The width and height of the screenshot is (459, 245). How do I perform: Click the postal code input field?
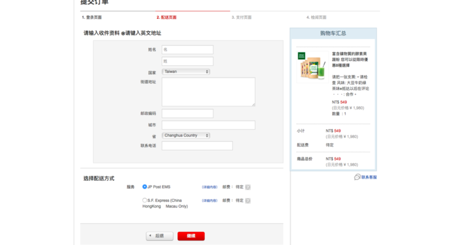pyautogui.click(x=187, y=113)
